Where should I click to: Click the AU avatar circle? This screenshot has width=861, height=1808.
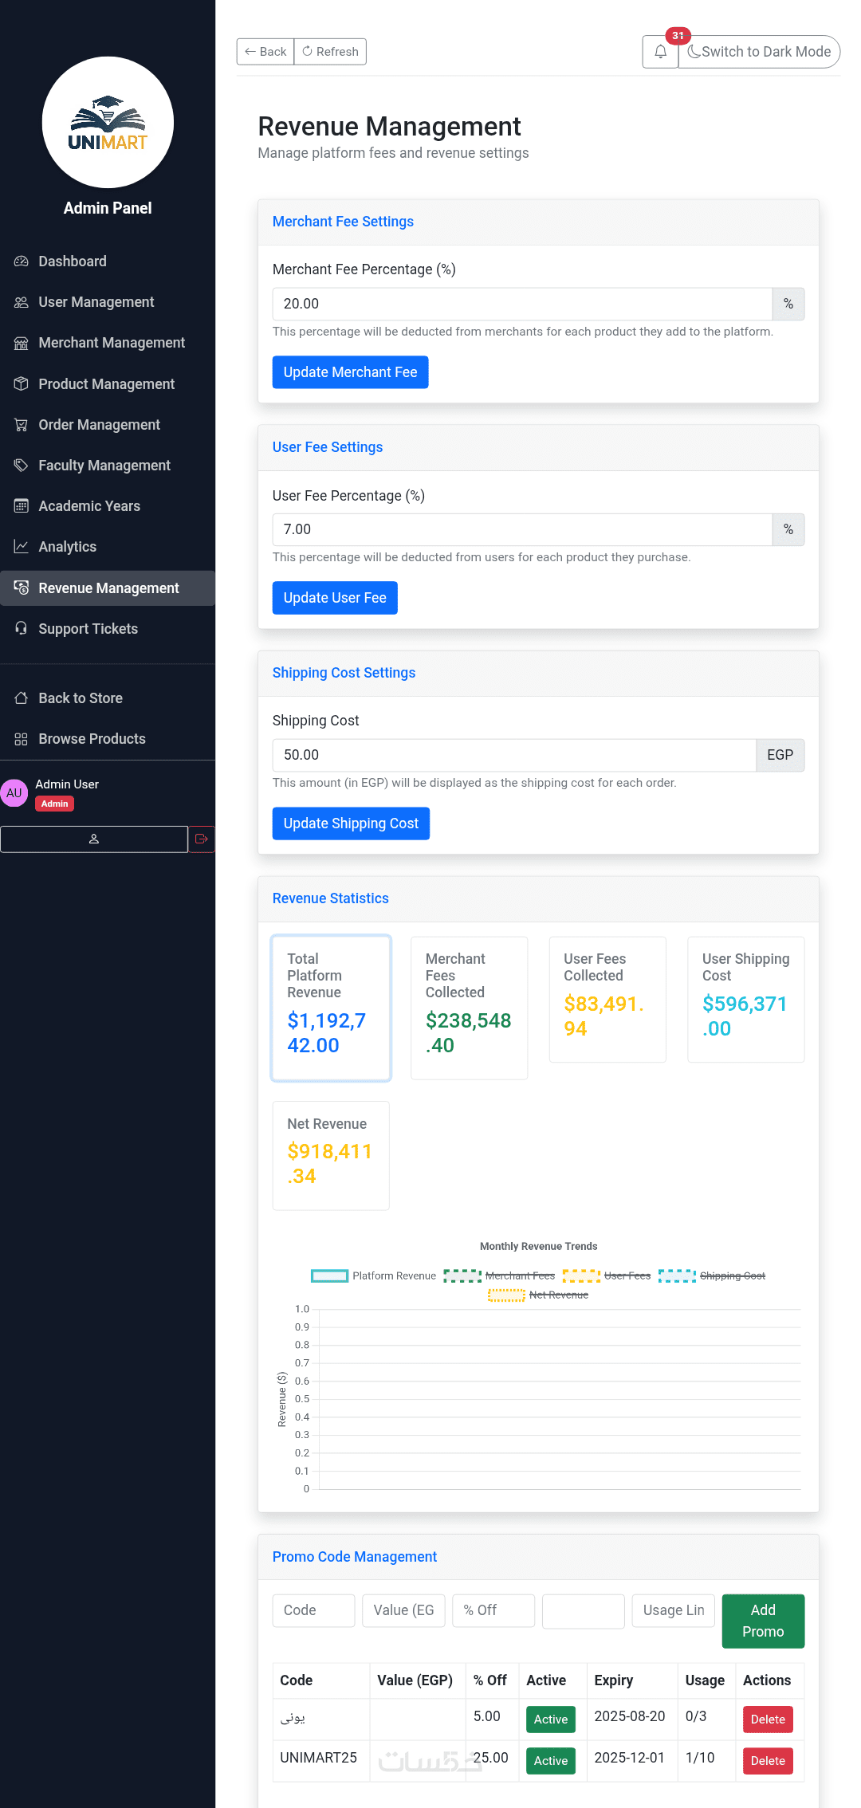click(14, 793)
